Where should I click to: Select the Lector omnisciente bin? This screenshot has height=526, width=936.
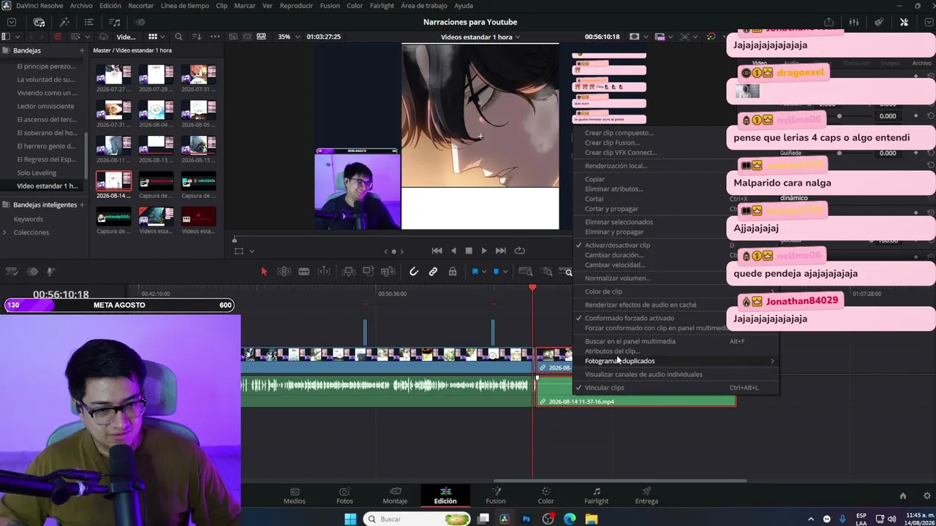tap(45, 106)
